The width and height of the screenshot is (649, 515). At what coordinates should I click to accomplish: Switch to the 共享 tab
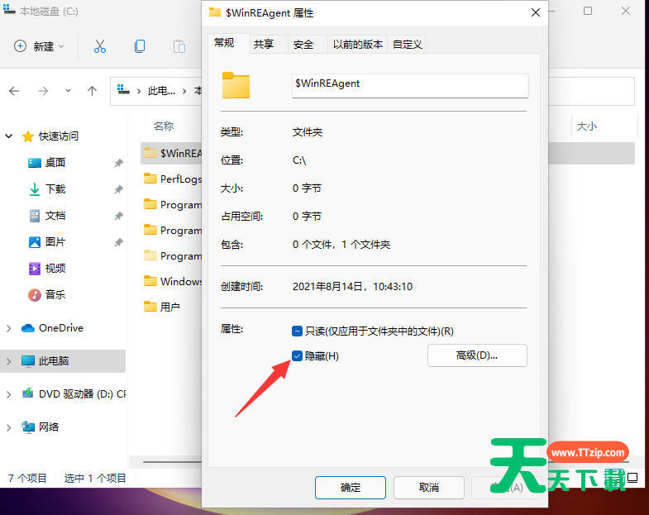tap(264, 45)
